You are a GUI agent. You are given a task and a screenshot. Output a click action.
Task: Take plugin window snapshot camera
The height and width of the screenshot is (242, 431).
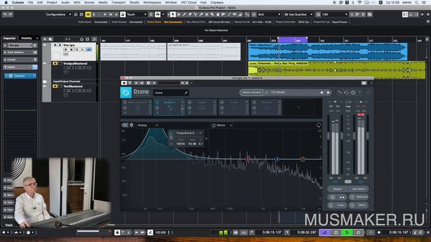[364, 83]
